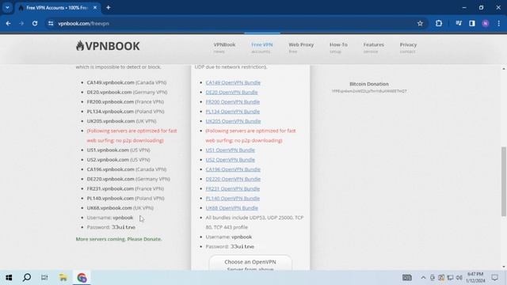Download the US1 OpenVPN Bundle
Viewport: 507px width, 285px height.
(231, 150)
